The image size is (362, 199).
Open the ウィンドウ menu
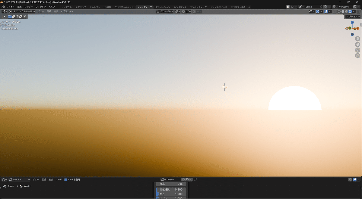41,7
